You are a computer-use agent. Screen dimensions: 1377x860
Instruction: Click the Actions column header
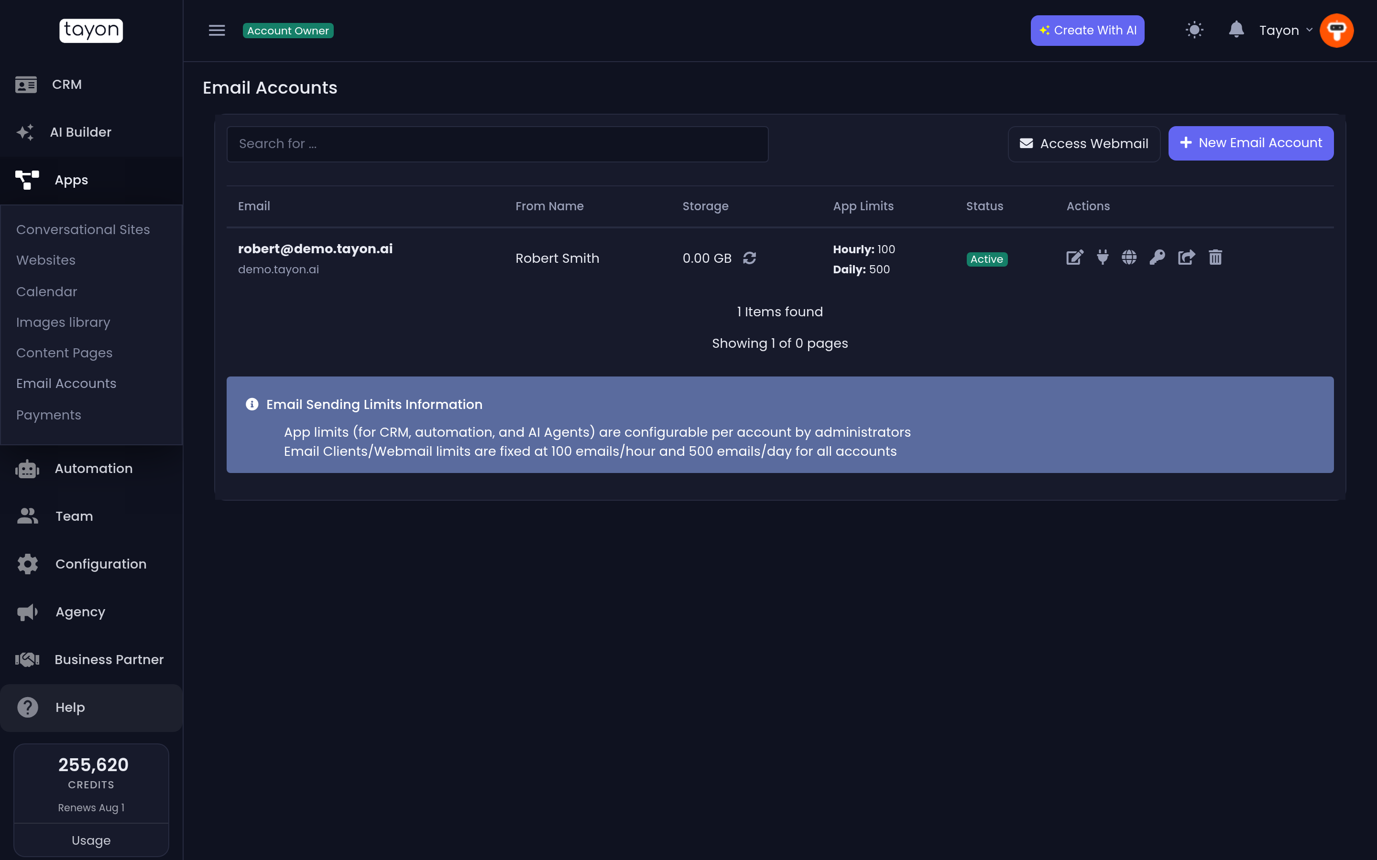pos(1088,206)
